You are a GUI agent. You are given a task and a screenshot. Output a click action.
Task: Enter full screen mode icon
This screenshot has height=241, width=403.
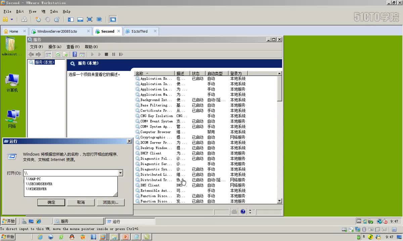(x=90, y=20)
